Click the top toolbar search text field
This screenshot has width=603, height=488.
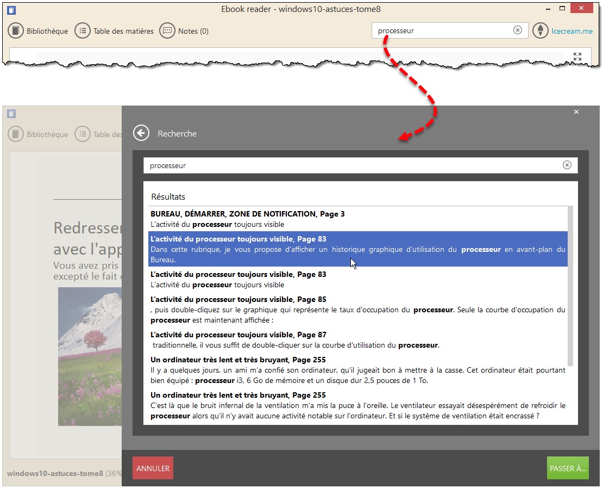[443, 31]
